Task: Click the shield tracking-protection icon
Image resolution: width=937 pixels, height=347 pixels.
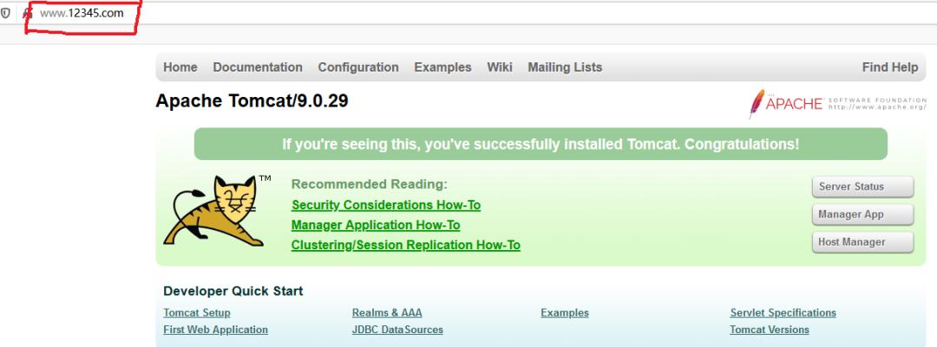Action: pyautogui.click(x=5, y=13)
